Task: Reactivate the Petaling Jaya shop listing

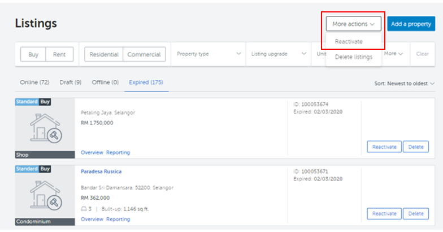Action: click(384, 147)
